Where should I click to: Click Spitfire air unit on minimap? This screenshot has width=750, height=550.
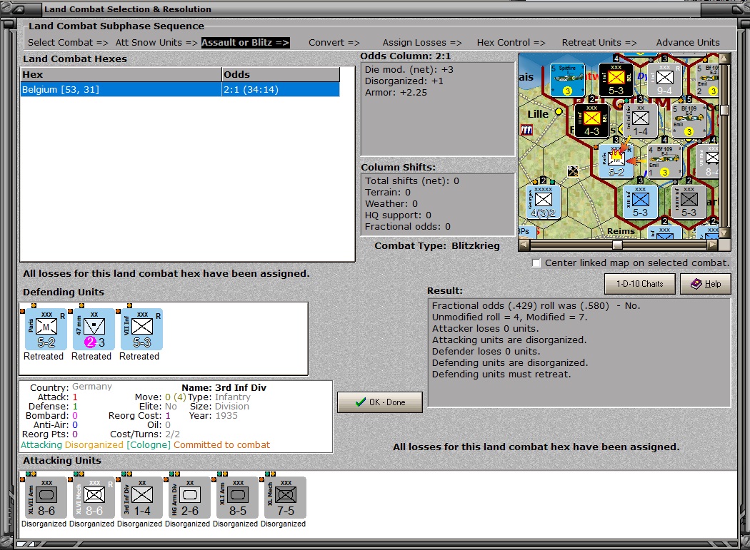pos(567,79)
